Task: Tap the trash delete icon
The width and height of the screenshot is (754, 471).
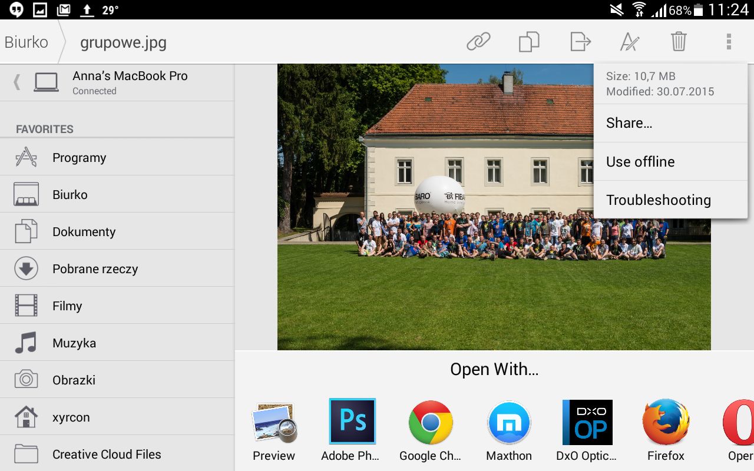Action: (679, 42)
